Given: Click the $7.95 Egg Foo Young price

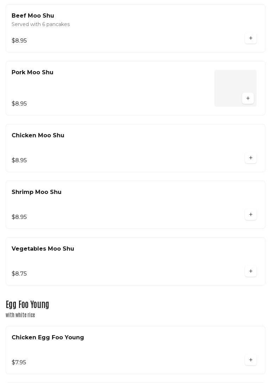Looking at the screenshot, I should pos(19,363).
